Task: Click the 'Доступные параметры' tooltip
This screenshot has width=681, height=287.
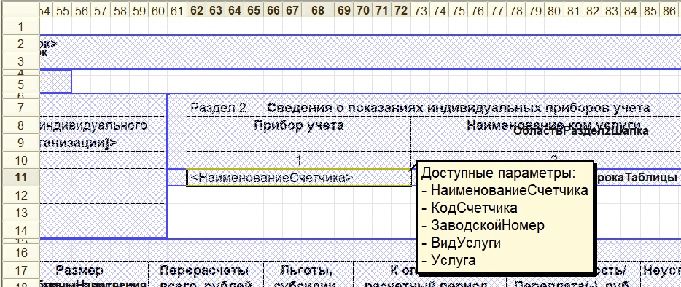Action: (505, 216)
